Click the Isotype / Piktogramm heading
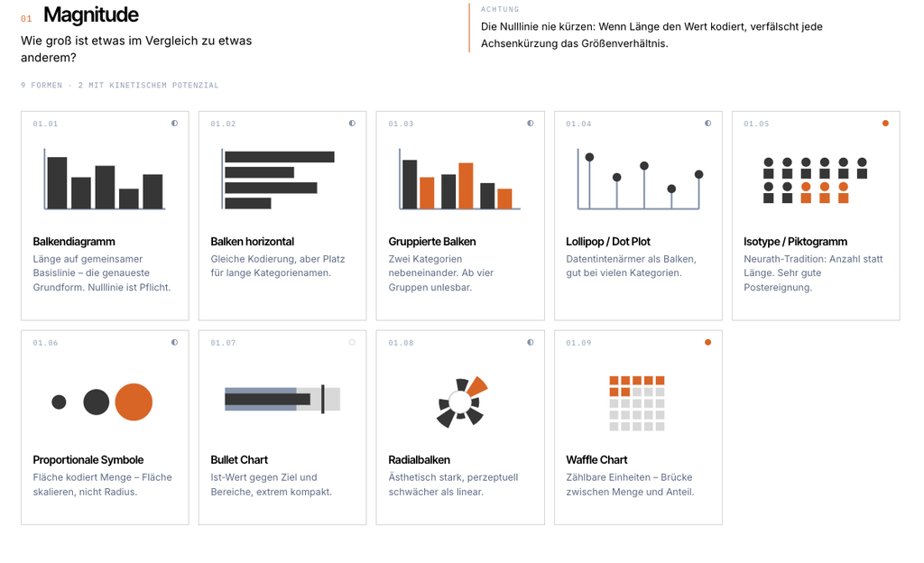Viewport: 924px width, 563px height. pos(795,242)
